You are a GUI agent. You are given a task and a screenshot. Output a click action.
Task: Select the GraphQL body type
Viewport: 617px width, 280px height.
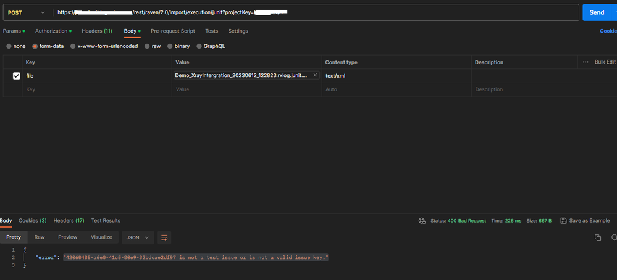pyautogui.click(x=211, y=46)
